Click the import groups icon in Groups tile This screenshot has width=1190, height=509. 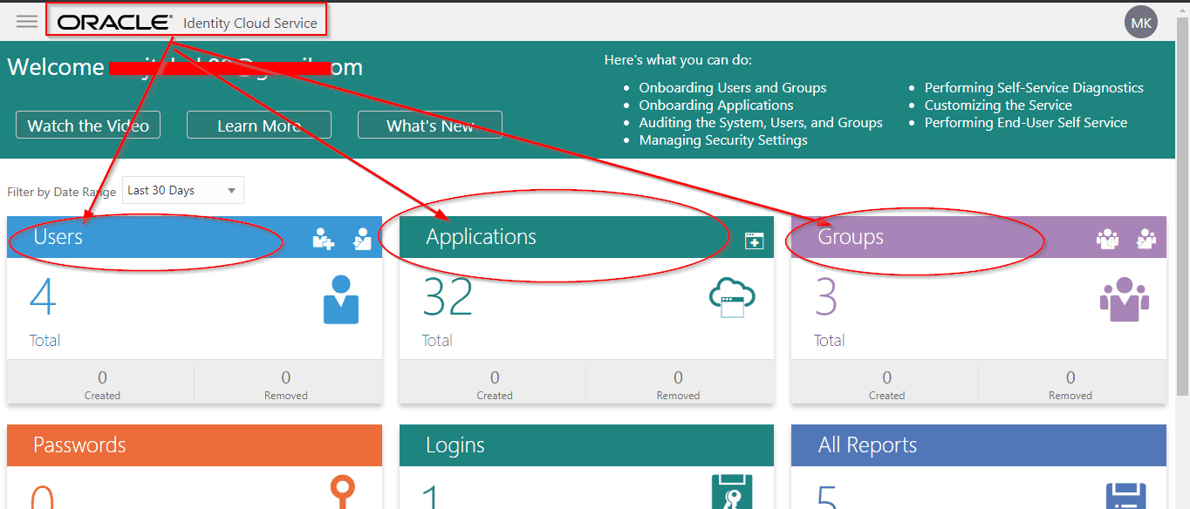coord(1146,238)
